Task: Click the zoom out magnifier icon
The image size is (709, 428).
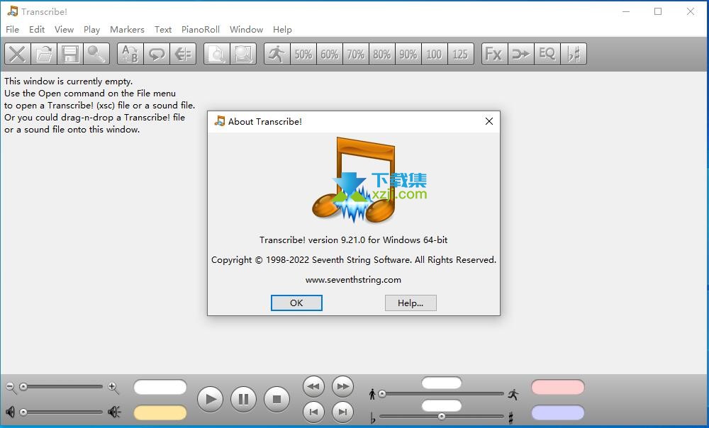Action: [x=11, y=388]
